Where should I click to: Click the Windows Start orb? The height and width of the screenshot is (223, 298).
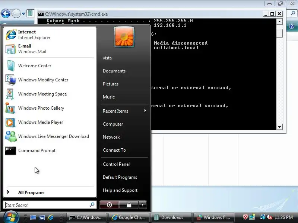(x=11, y=217)
